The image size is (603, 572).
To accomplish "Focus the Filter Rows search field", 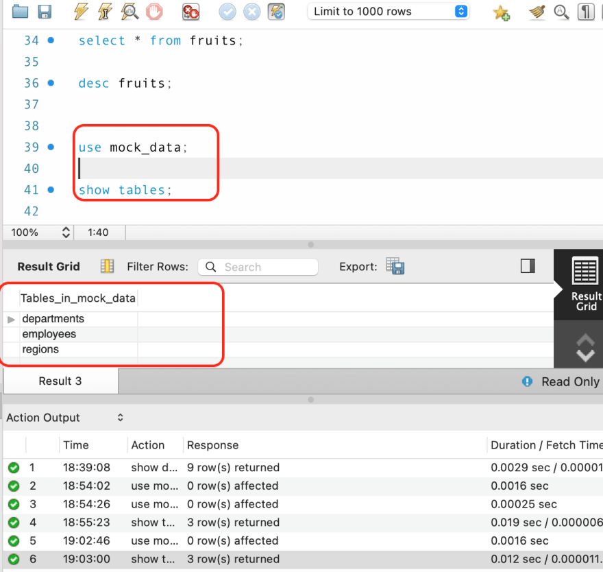I will (258, 267).
